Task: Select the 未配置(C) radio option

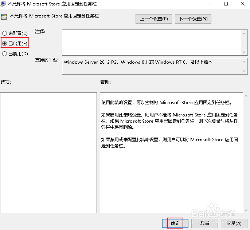Action: click(15, 33)
